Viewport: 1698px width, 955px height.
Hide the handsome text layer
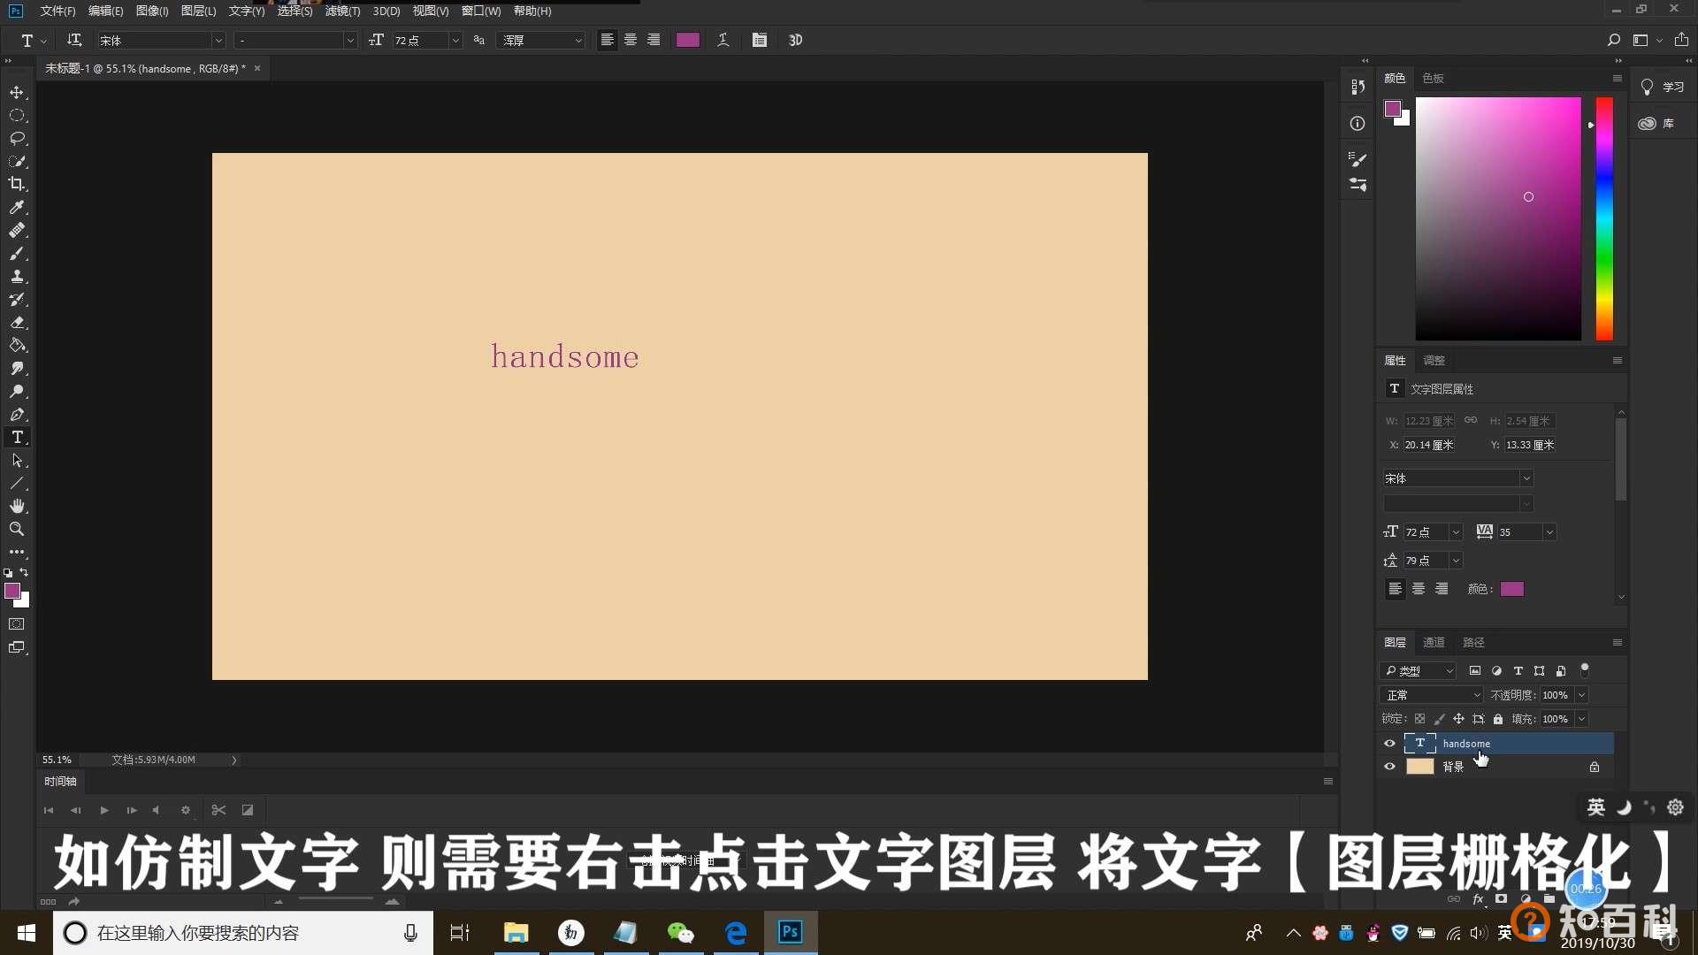[1389, 744]
